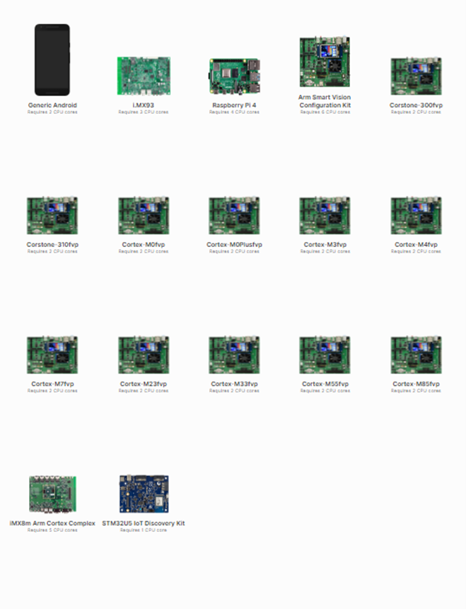Click the Raspberry Pi 4 text label

tap(234, 105)
